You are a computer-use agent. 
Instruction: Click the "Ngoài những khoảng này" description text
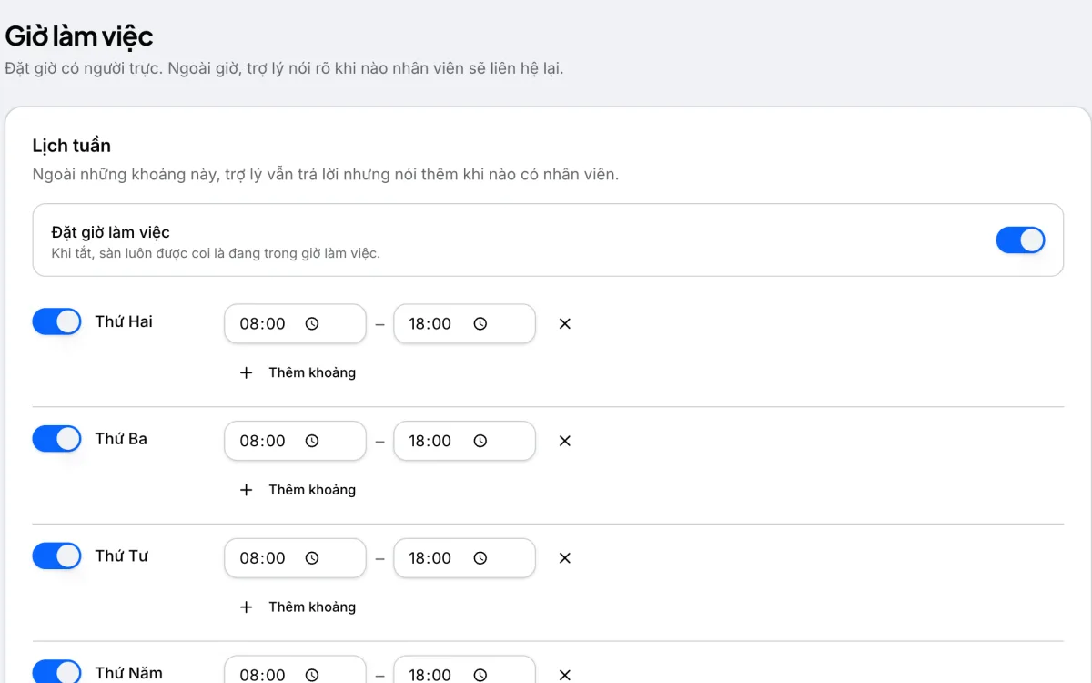pyautogui.click(x=326, y=174)
